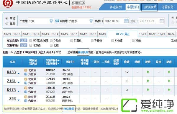
Task: Switch to 10-15 date tab
Action: [x=64, y=34]
